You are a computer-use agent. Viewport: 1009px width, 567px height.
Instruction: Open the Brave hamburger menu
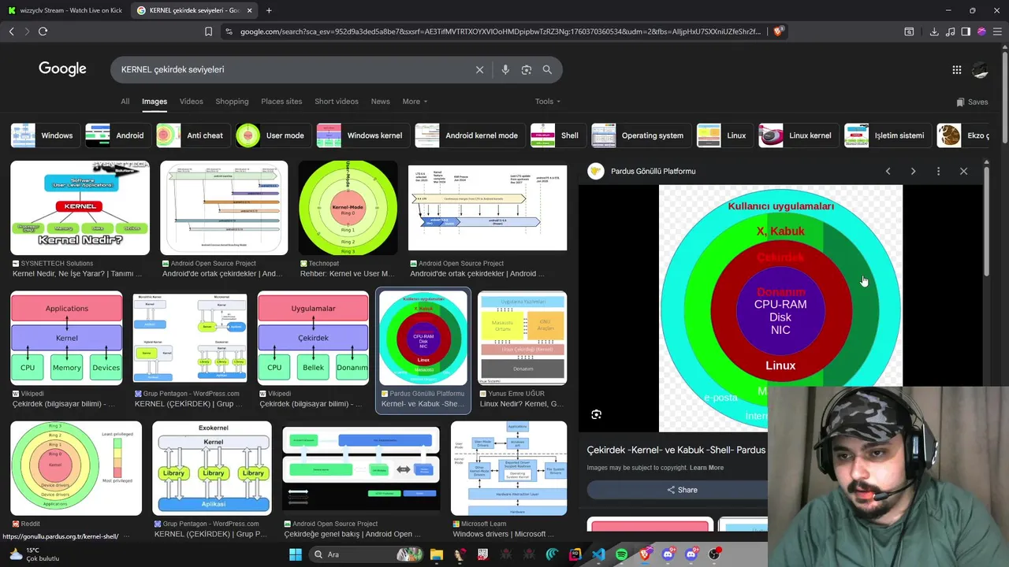click(x=997, y=31)
